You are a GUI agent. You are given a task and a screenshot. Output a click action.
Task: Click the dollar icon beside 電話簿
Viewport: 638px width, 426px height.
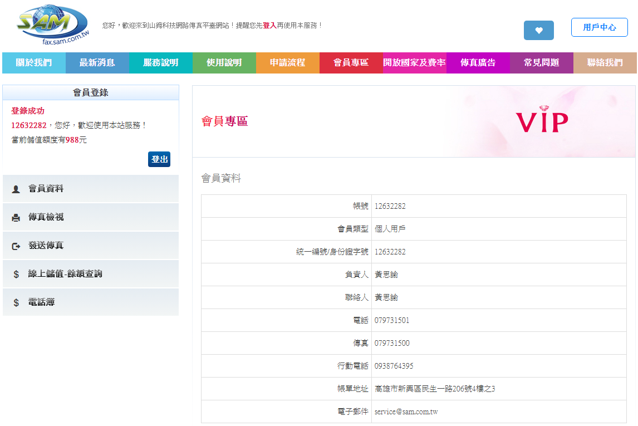16,302
